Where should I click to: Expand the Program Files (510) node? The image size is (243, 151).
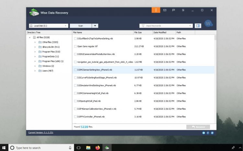tap(35, 52)
